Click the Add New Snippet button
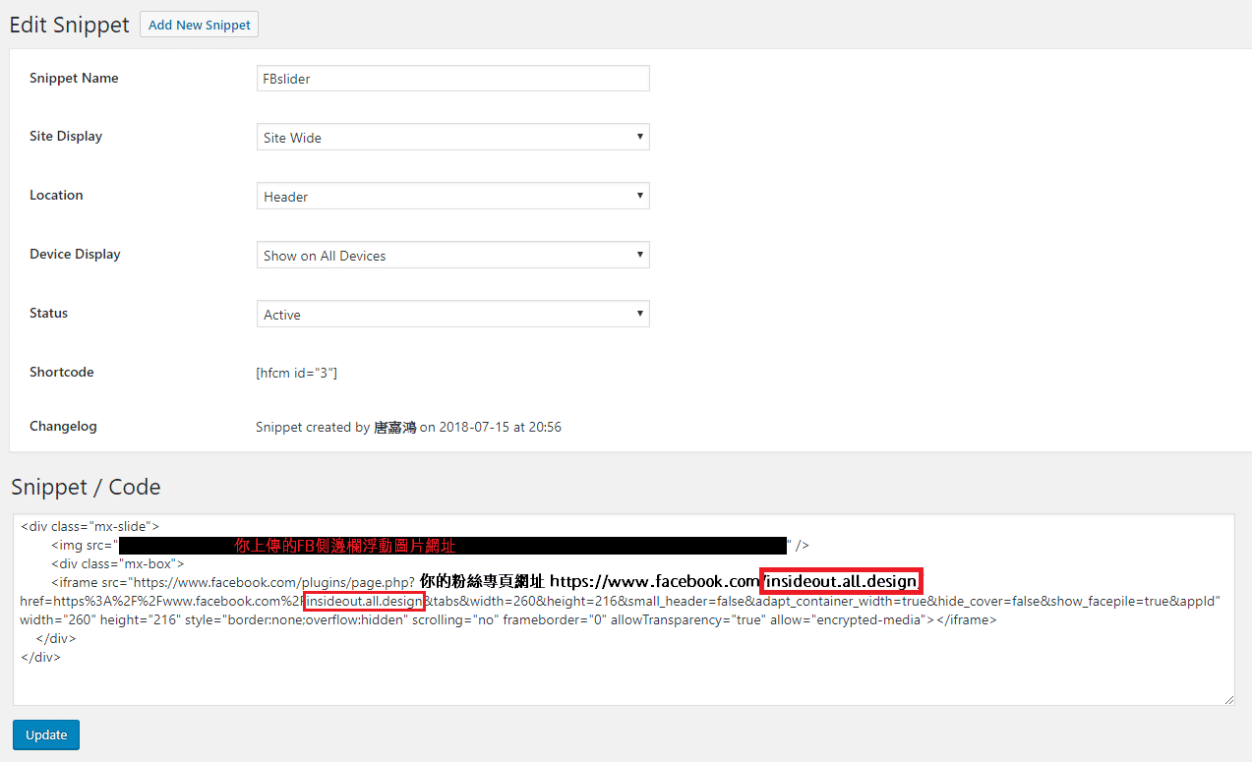Viewport: 1252px width, 762px height. [199, 25]
